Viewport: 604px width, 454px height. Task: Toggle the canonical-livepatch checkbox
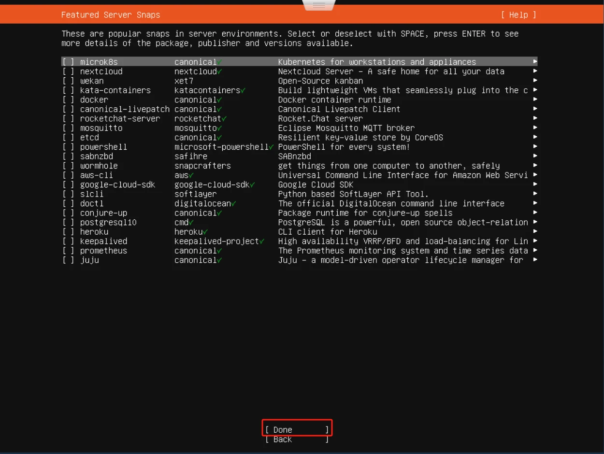[68, 109]
